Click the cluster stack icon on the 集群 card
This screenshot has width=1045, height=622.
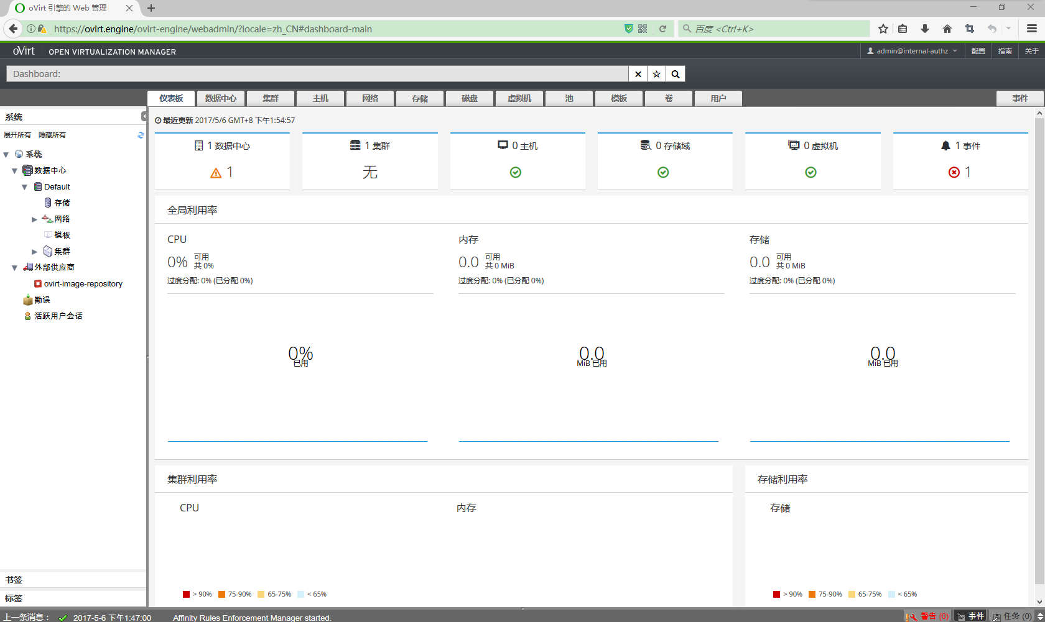355,145
